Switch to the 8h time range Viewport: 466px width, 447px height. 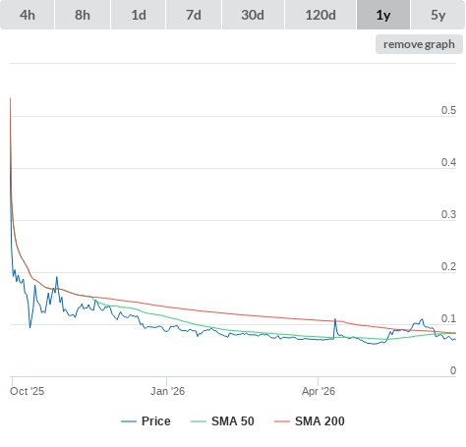pos(83,15)
